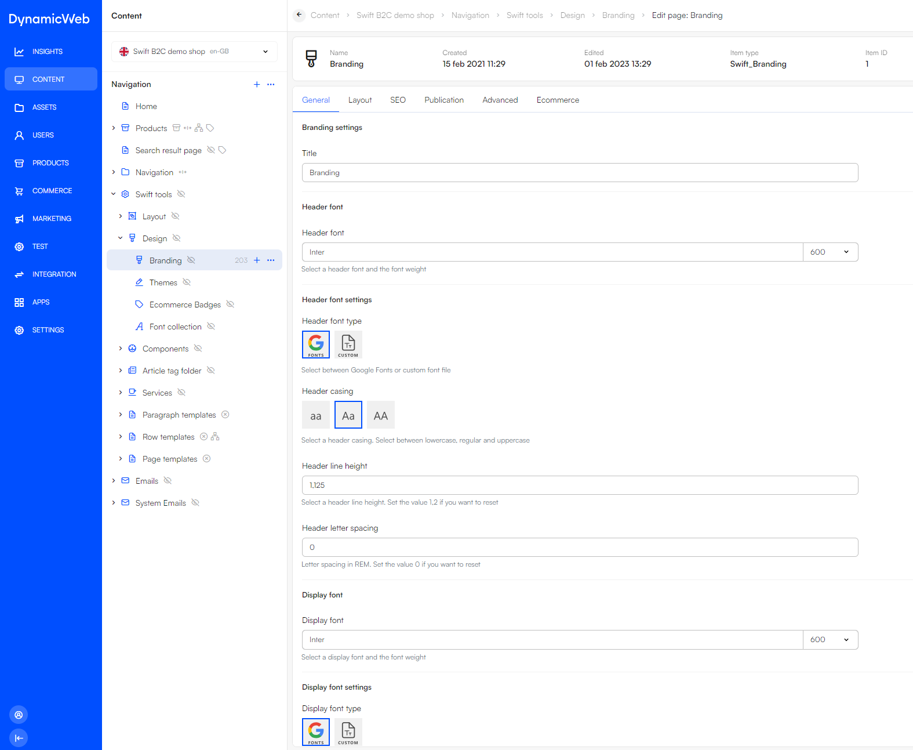Switch to the Layout tab
Image resolution: width=913 pixels, height=750 pixels.
360,100
